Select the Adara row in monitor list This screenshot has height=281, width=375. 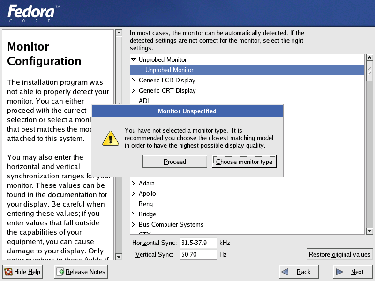click(247, 183)
